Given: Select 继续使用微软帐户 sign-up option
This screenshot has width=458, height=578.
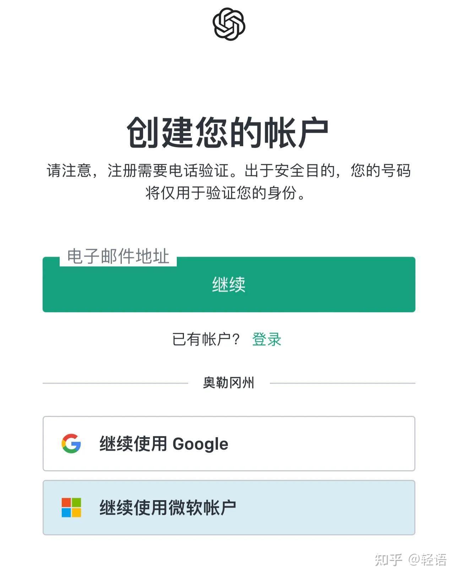Looking at the screenshot, I should [x=229, y=507].
